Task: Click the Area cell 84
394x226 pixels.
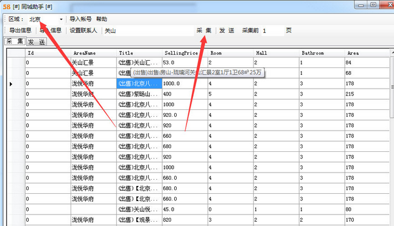Action: pos(367,63)
